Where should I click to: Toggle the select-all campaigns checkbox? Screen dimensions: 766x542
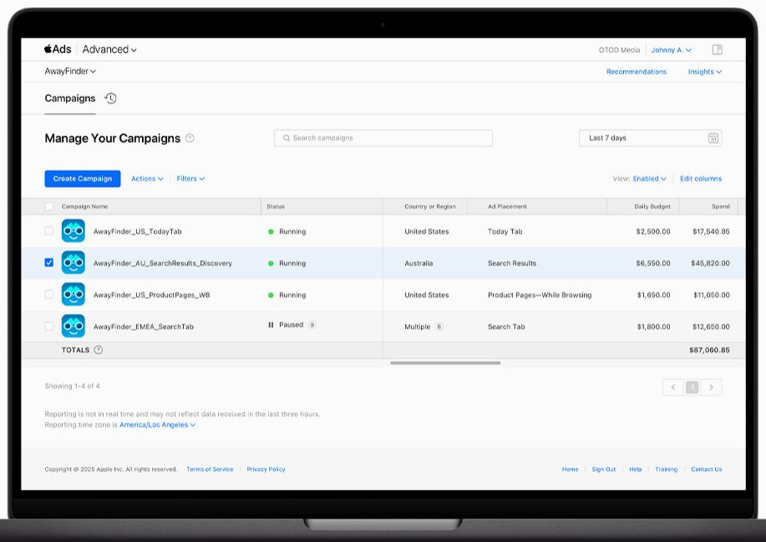click(48, 206)
